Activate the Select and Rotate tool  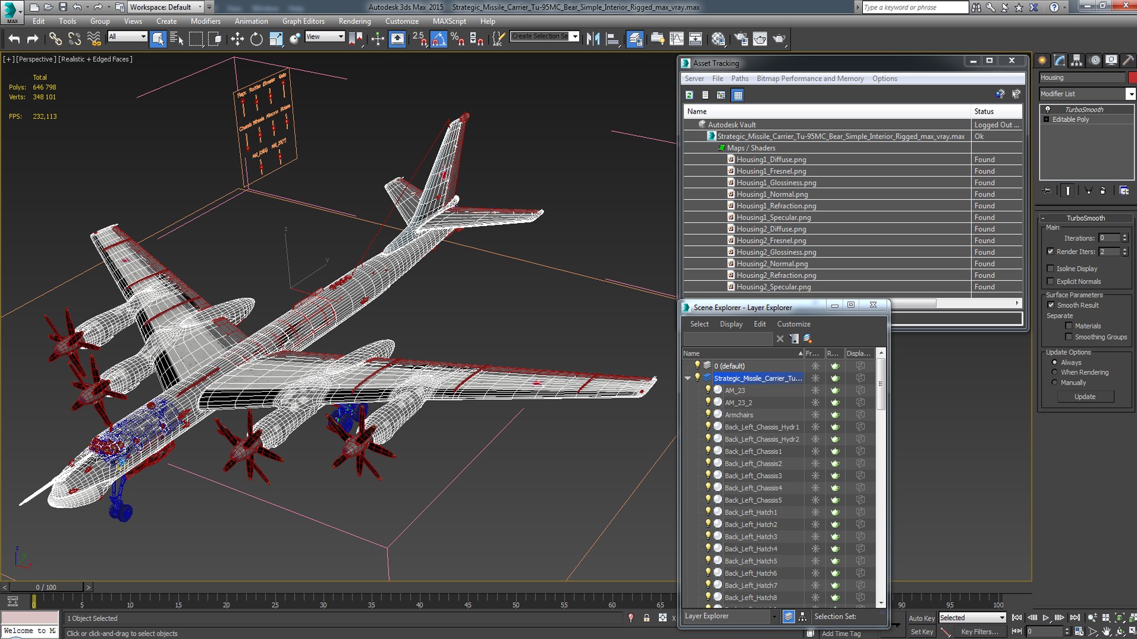coord(256,39)
